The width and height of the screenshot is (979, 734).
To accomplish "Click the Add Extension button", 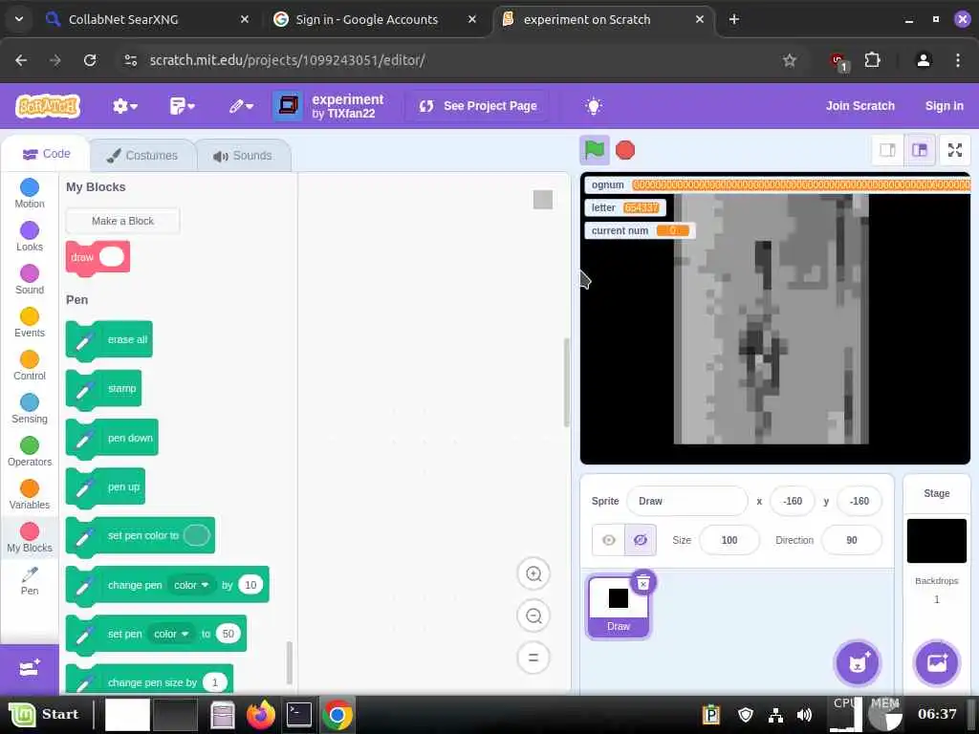I will click(30, 669).
